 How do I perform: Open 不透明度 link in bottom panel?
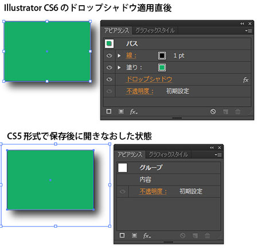pyautogui.click(x=153, y=191)
